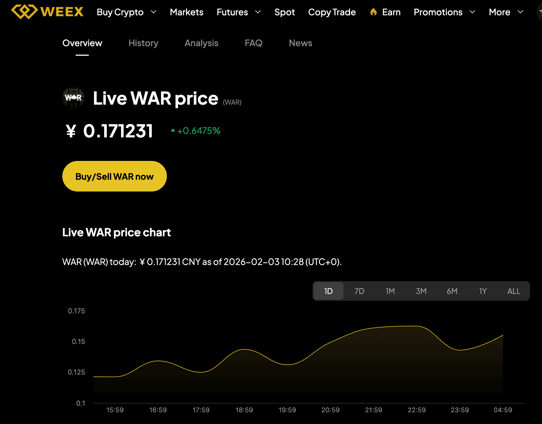Switch chart to 1Y view
This screenshot has width=542, height=424.
click(x=483, y=291)
